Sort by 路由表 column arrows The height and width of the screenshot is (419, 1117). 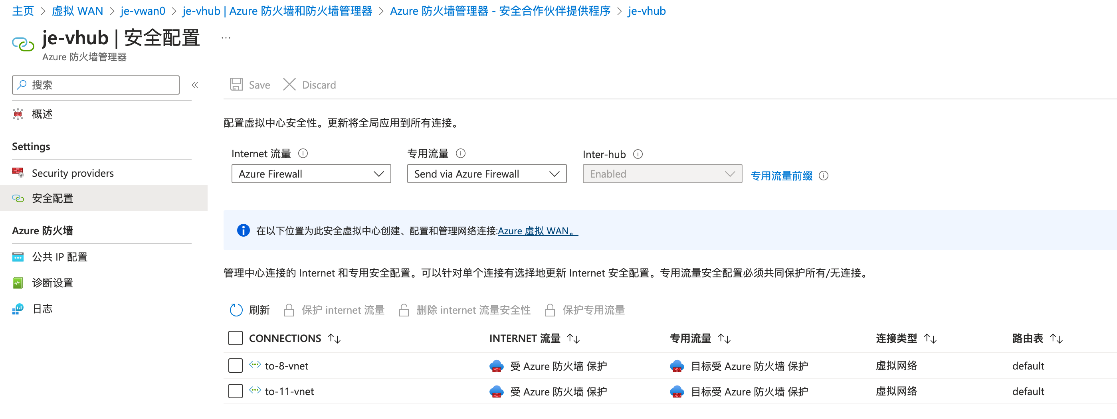(1056, 338)
